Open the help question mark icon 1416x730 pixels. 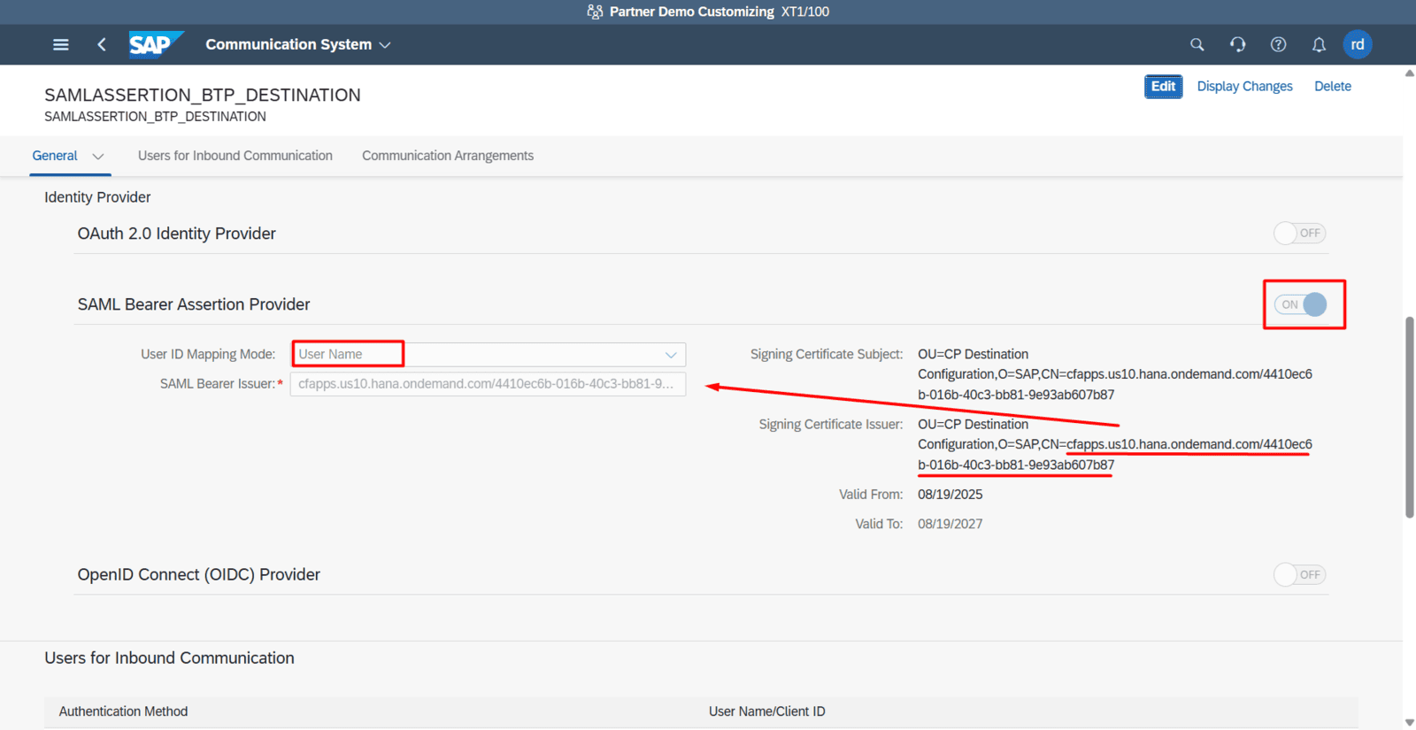[1278, 44]
